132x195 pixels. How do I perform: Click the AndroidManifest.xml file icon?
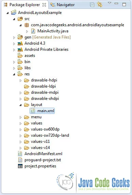coord(20,154)
